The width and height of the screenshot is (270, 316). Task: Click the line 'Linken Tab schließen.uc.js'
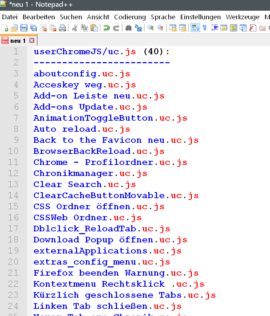(107, 306)
